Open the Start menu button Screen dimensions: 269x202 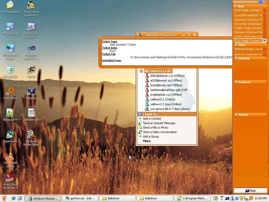(x=4, y=198)
